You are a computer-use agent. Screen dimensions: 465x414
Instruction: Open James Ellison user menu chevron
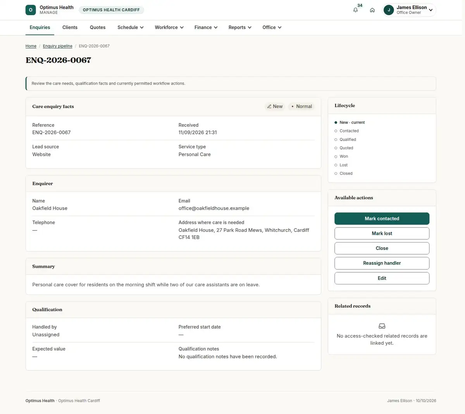pos(431,10)
